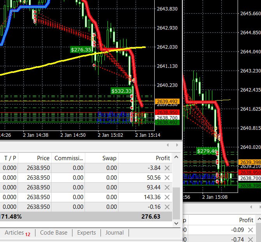
Task: Click the 2 Jan 15:02 time axis label
Action: pos(110,135)
